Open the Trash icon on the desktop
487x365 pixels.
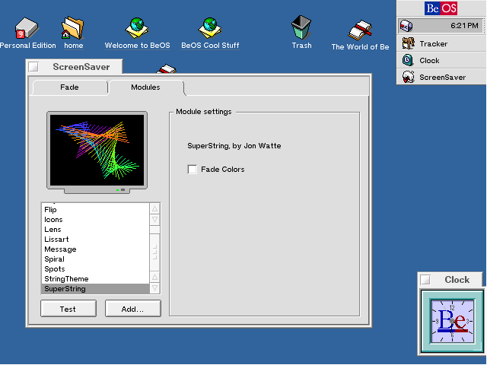301,27
